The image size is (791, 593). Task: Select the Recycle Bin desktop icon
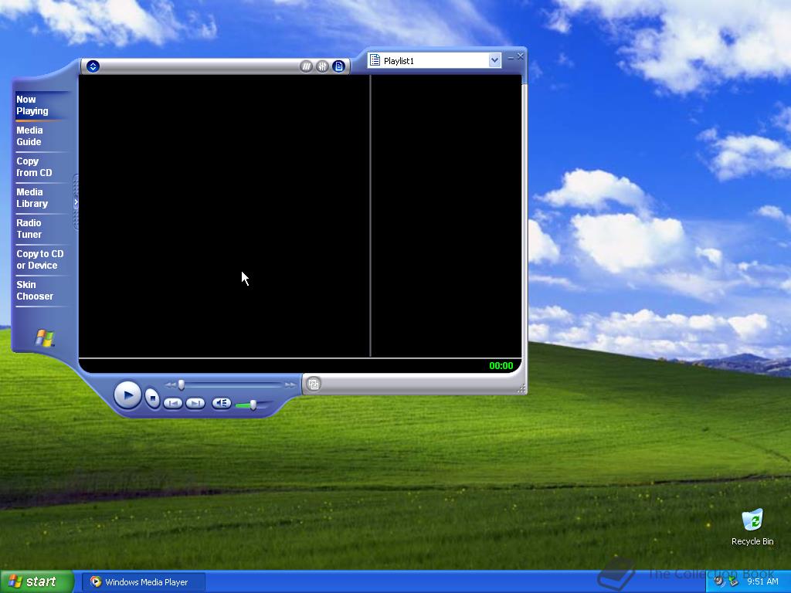752,527
